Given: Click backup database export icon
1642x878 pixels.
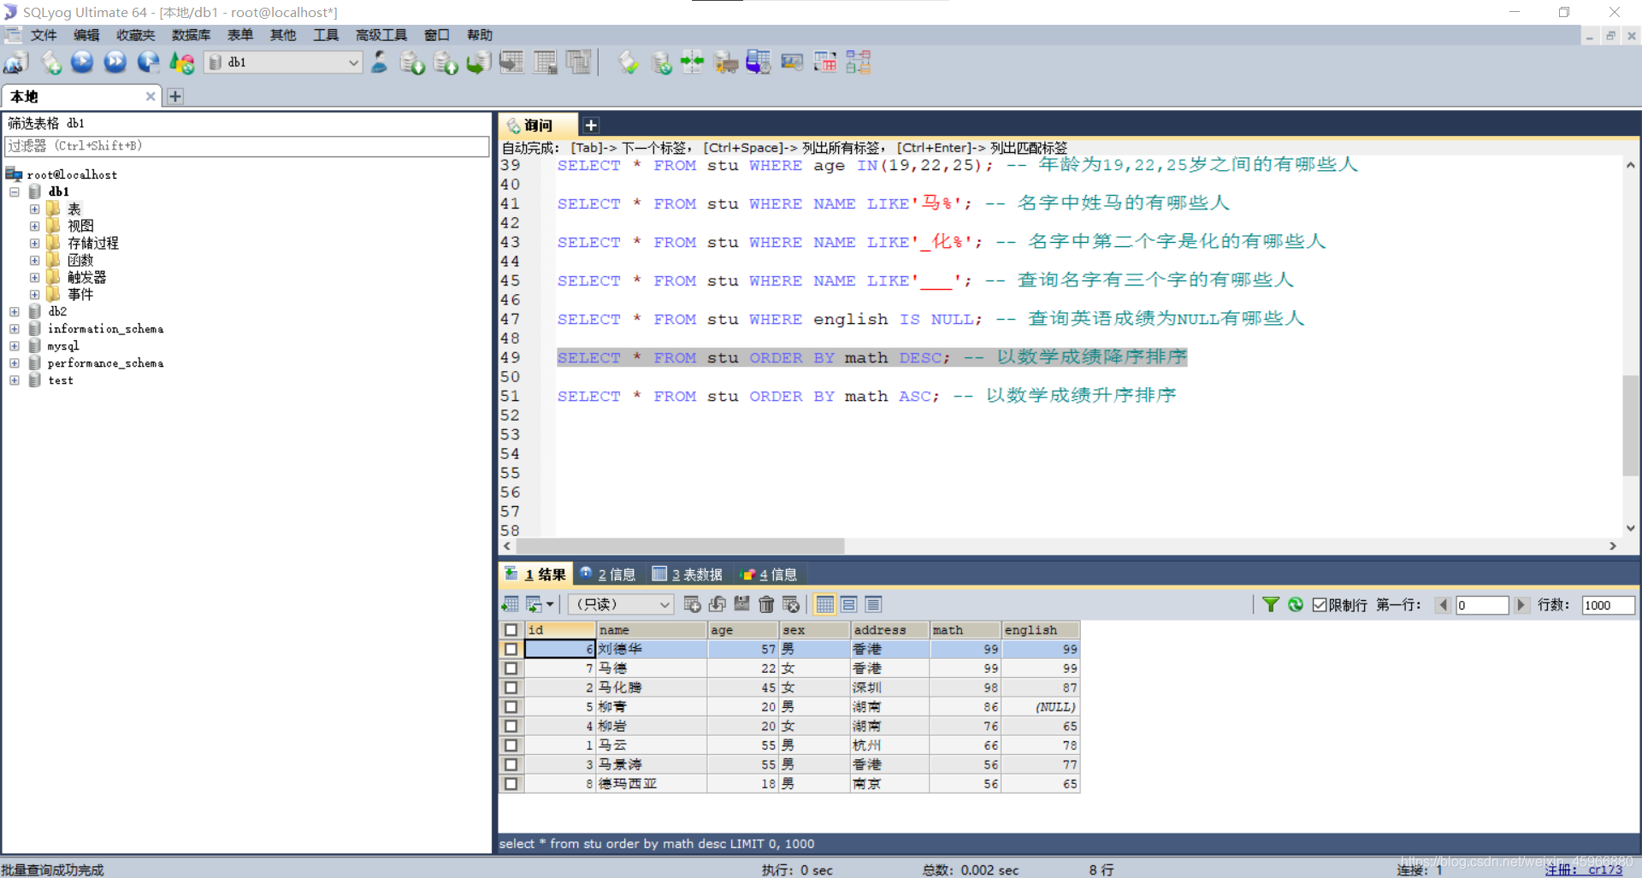Looking at the screenshot, I should (x=446, y=62).
